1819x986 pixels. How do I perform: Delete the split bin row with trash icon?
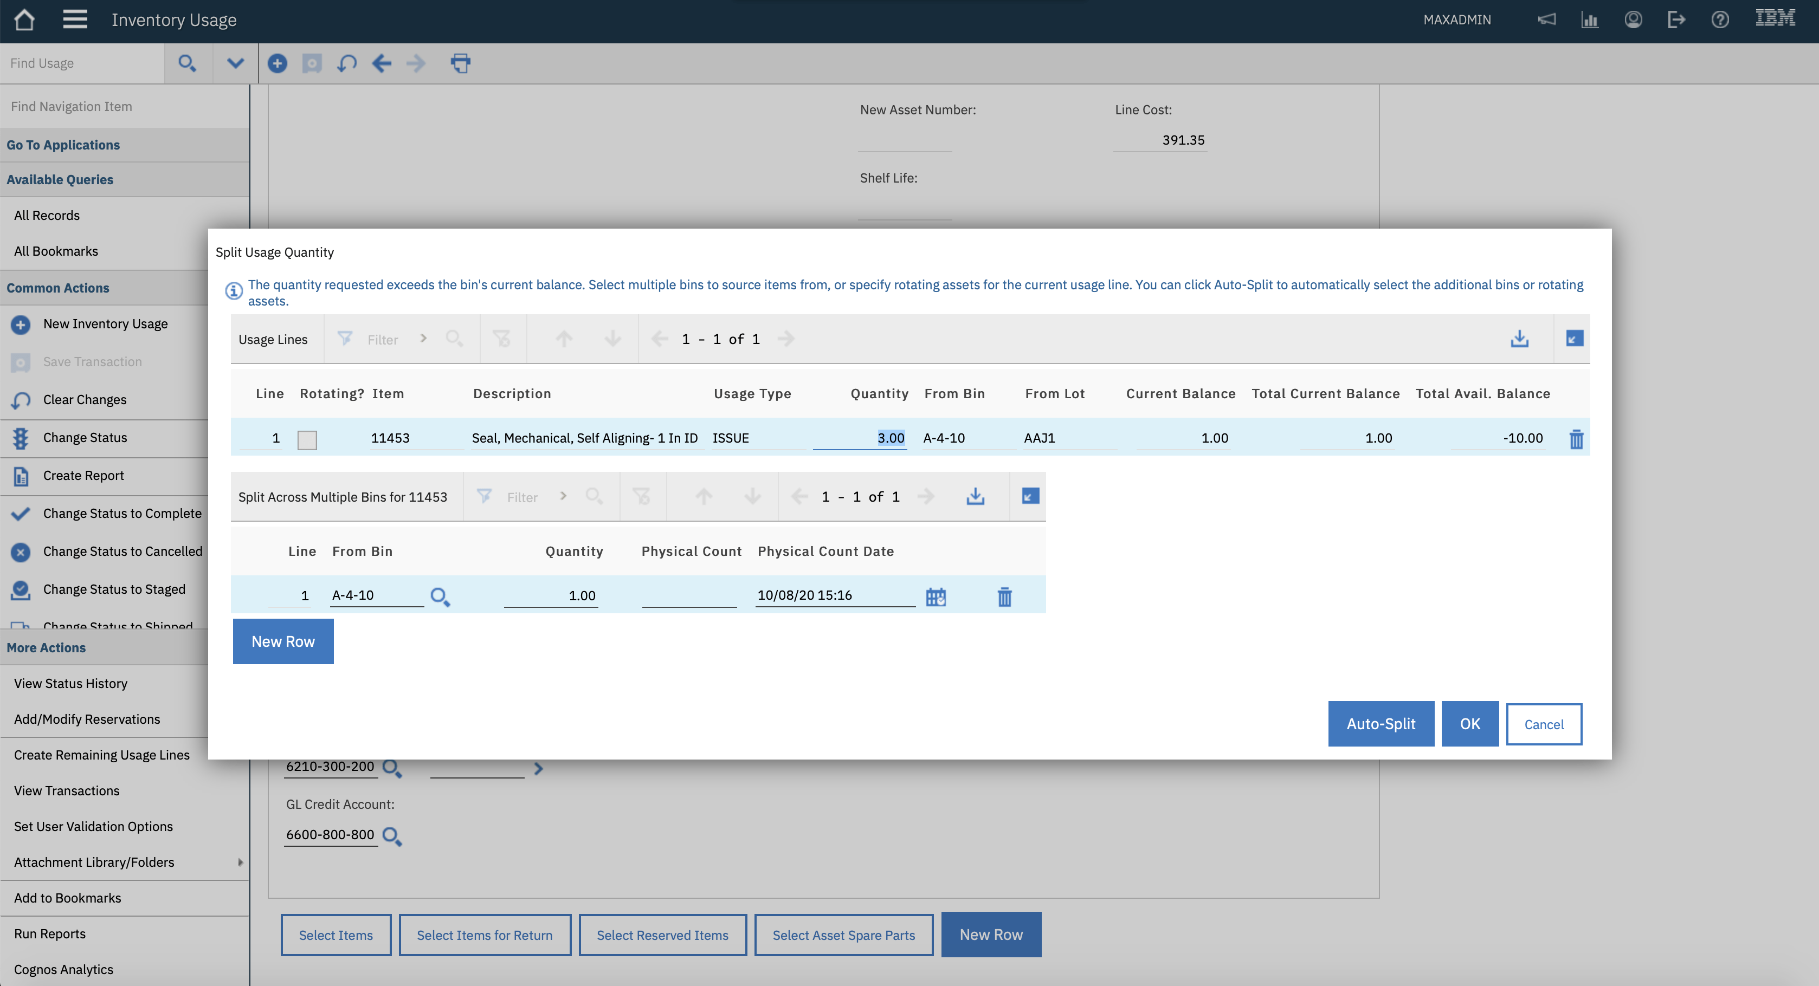pyautogui.click(x=1004, y=596)
